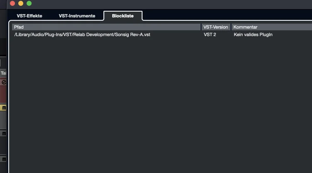Select the 'Kein valides PlugIn' comment
This screenshot has width=312, height=173.
[x=253, y=34]
